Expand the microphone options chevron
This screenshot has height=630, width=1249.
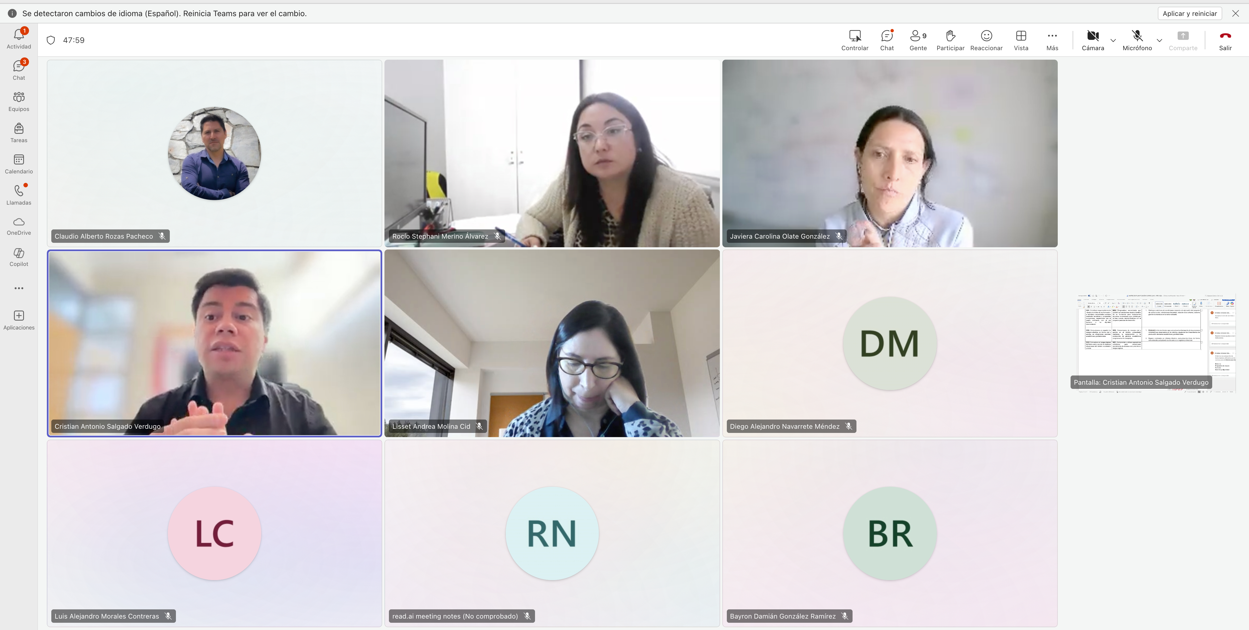coord(1159,40)
